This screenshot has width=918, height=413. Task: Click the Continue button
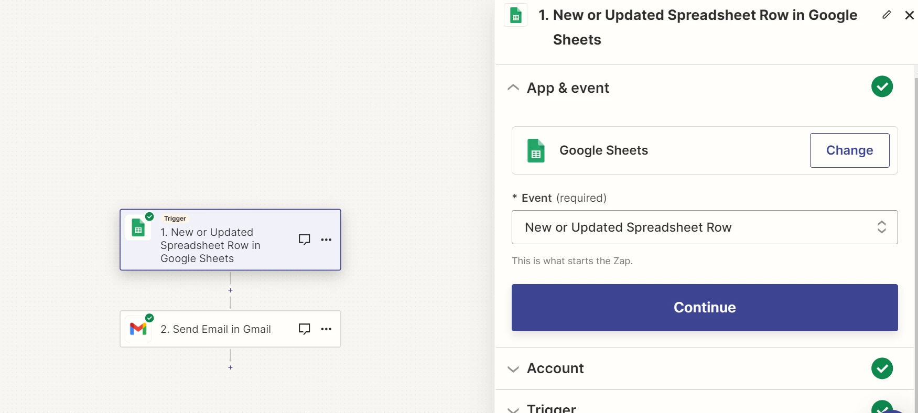point(705,308)
